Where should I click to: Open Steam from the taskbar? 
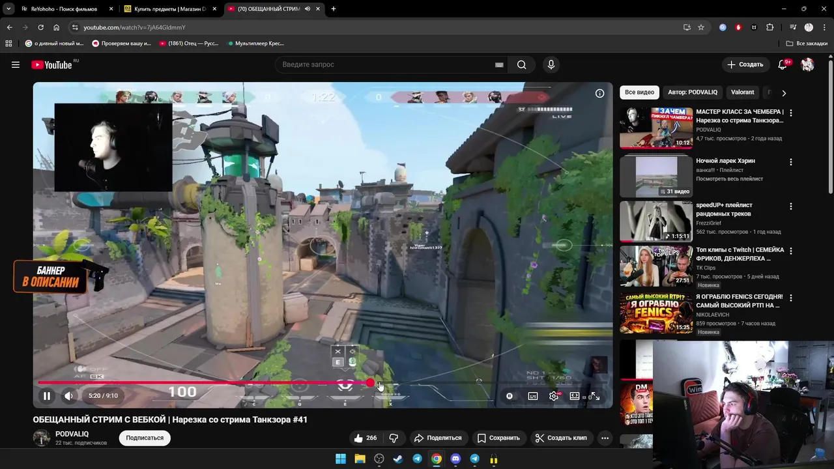tap(397, 459)
